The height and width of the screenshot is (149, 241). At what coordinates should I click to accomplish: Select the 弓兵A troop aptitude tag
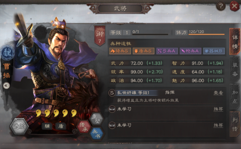pos(167,51)
